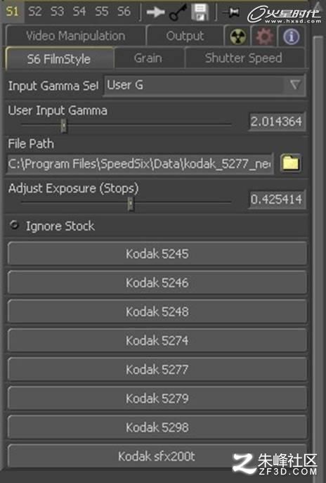Toggle the Ignore Stock radio button
Image resolution: width=326 pixels, height=483 pixels.
tap(14, 225)
